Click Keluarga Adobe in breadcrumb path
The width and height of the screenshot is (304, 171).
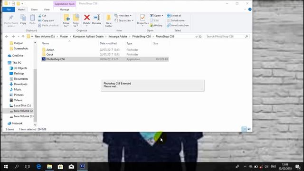[118, 37]
